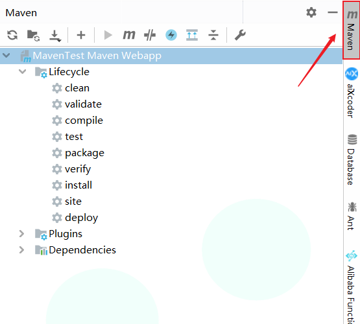Generate sources and update folders icon
The image size is (360, 324).
[x=33, y=35]
